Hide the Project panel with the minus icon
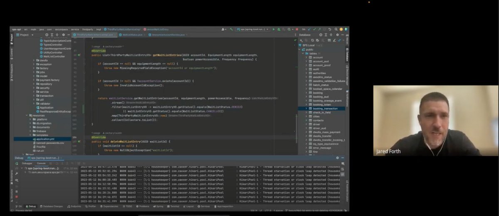499x216 pixels. click(69, 35)
